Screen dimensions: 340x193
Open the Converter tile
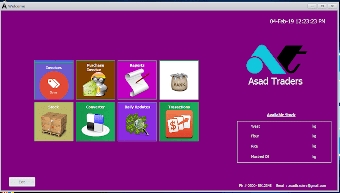click(96, 122)
